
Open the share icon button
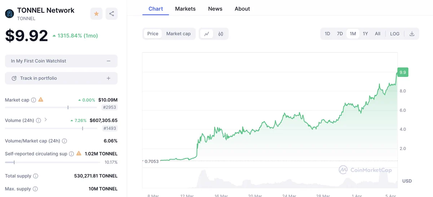tap(111, 14)
